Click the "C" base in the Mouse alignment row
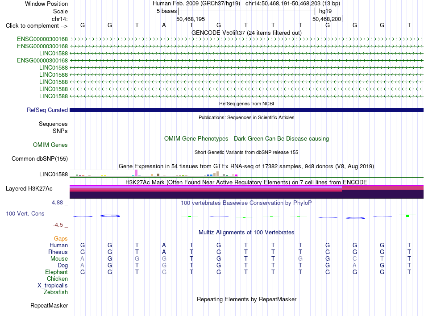The height and width of the screenshot is (316, 424). click(x=354, y=259)
